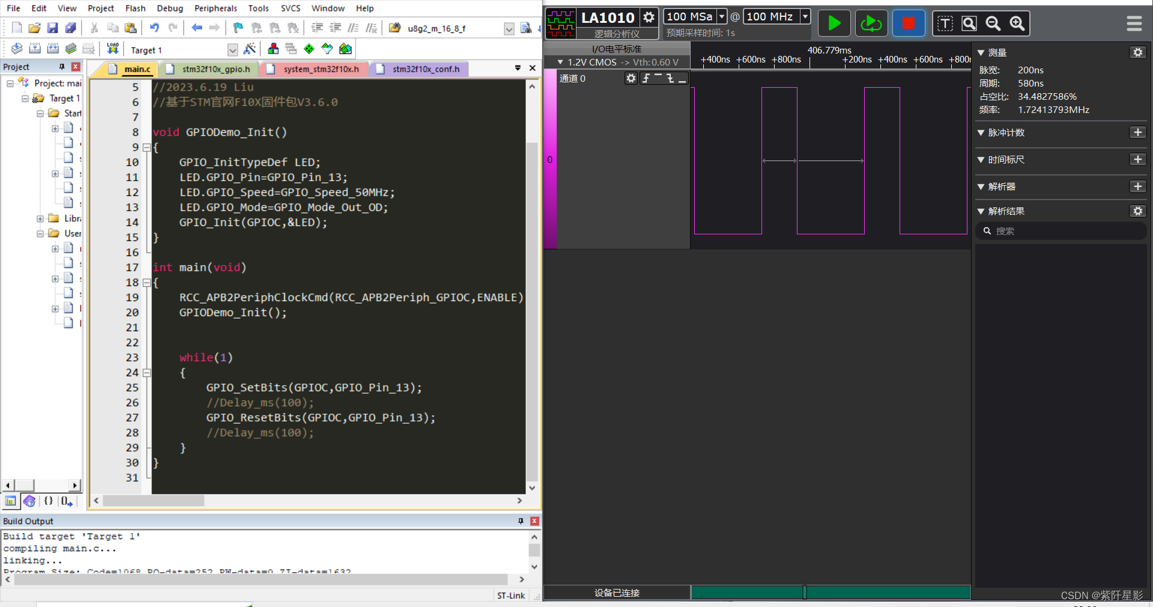Toggle pin on the Project panel
Screen dimensions: 1153x607
[x=61, y=67]
